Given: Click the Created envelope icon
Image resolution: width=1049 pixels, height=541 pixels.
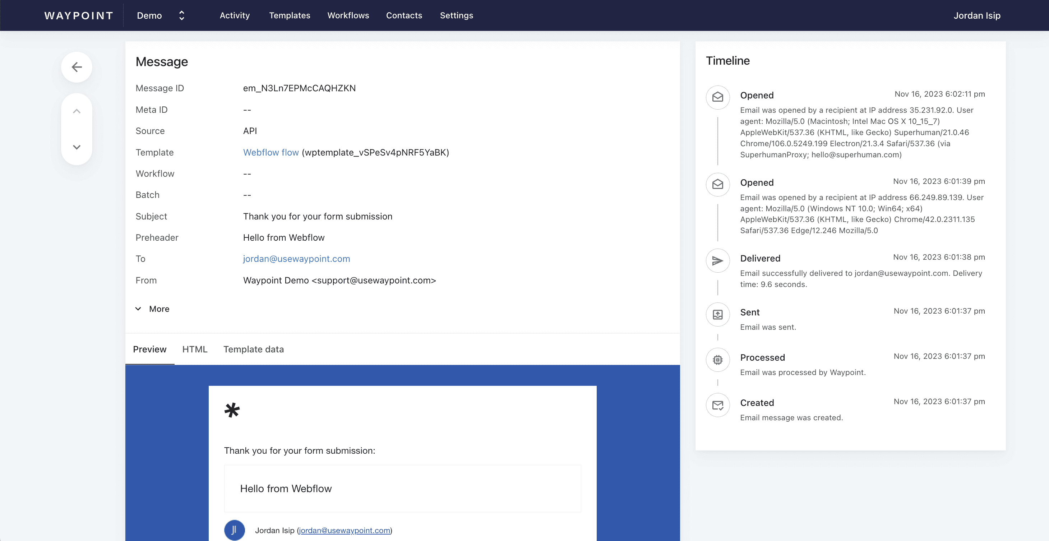Looking at the screenshot, I should pos(717,404).
